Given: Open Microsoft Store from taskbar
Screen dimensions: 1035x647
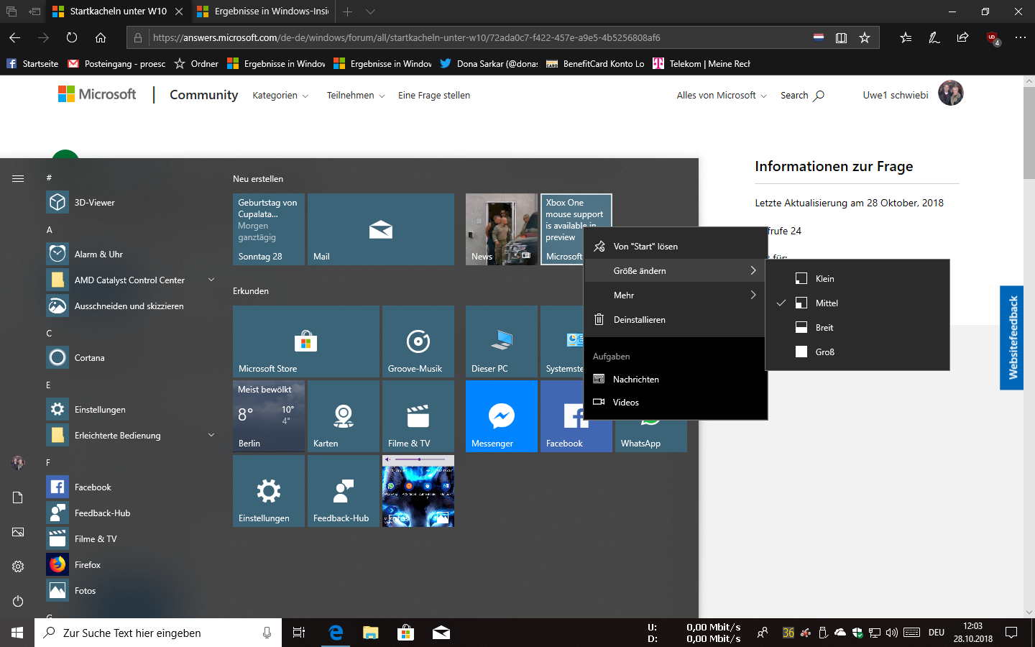Looking at the screenshot, I should point(405,633).
